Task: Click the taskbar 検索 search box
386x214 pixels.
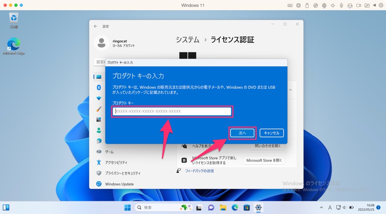Action: tap(163, 207)
